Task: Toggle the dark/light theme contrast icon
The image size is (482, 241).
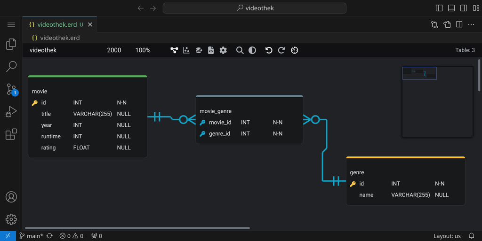Action: (x=252, y=50)
